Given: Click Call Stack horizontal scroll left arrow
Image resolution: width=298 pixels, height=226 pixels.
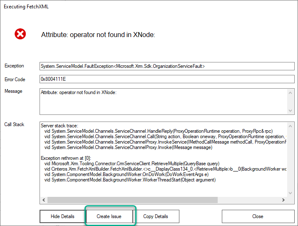Looking at the screenshot, I should [x=43, y=201].
